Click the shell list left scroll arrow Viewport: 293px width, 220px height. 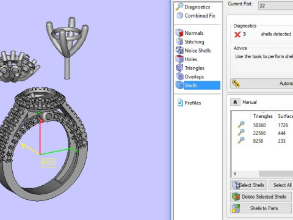235,174
